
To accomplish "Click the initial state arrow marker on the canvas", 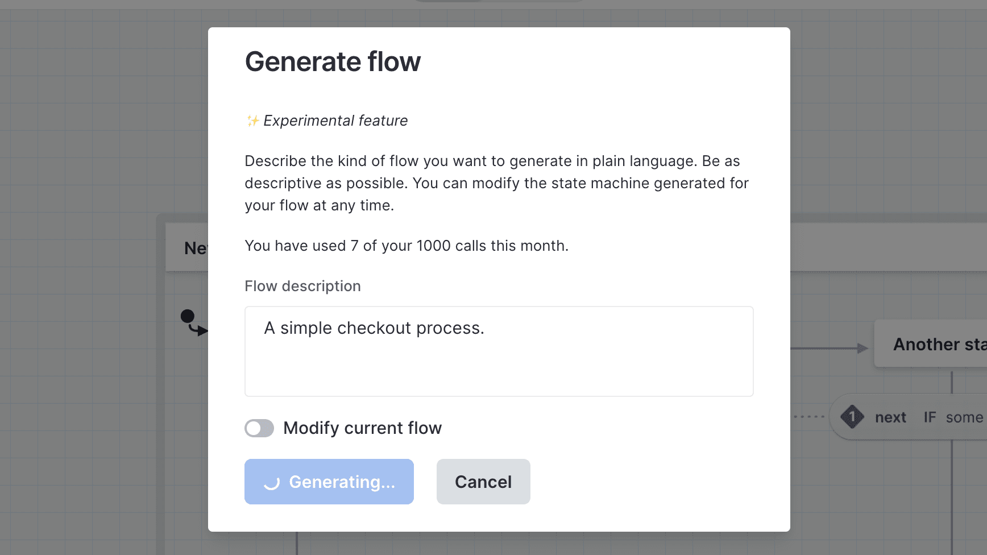I will click(192, 321).
